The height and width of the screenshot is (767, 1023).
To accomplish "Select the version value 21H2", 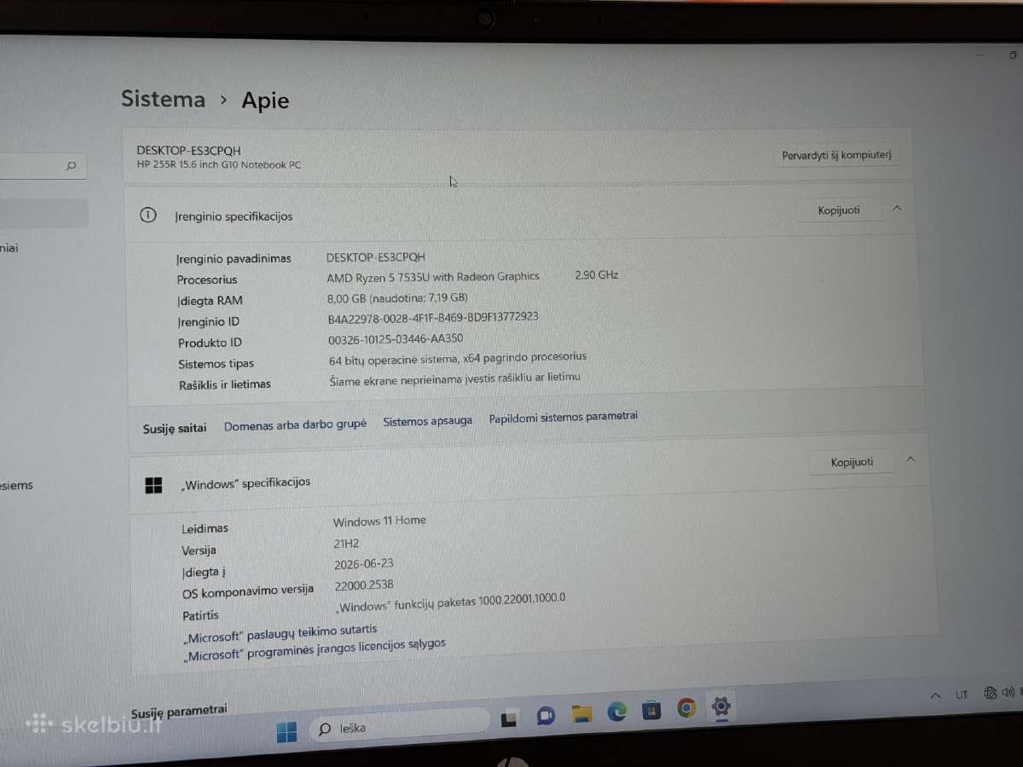I will click(347, 543).
